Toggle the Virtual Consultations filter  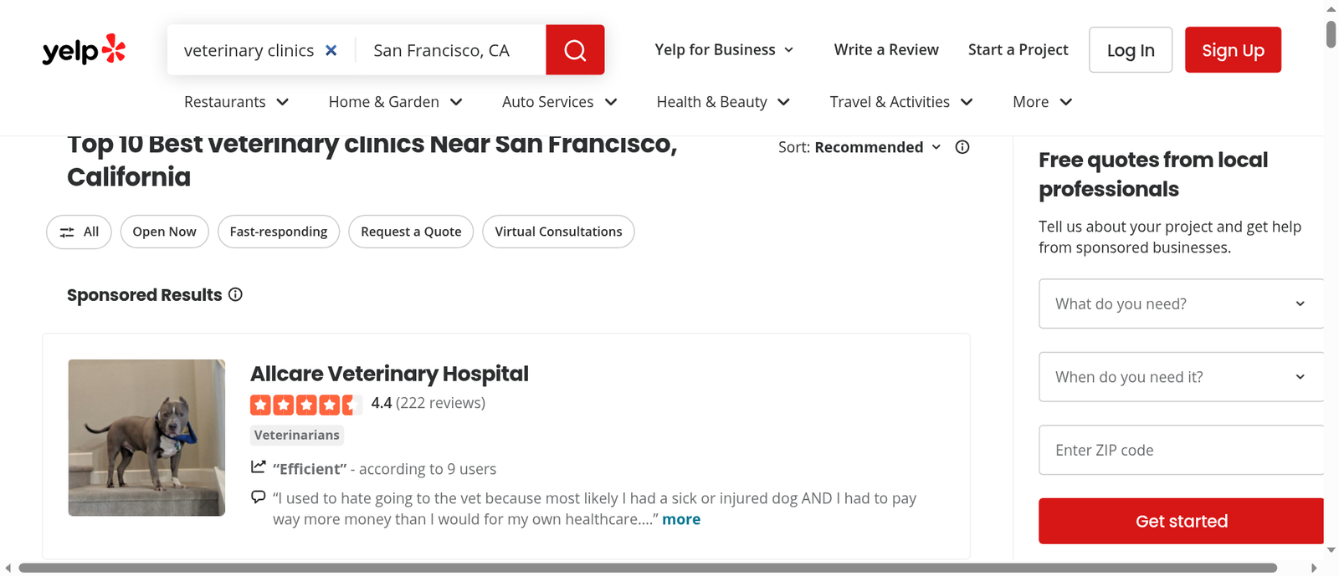click(558, 232)
